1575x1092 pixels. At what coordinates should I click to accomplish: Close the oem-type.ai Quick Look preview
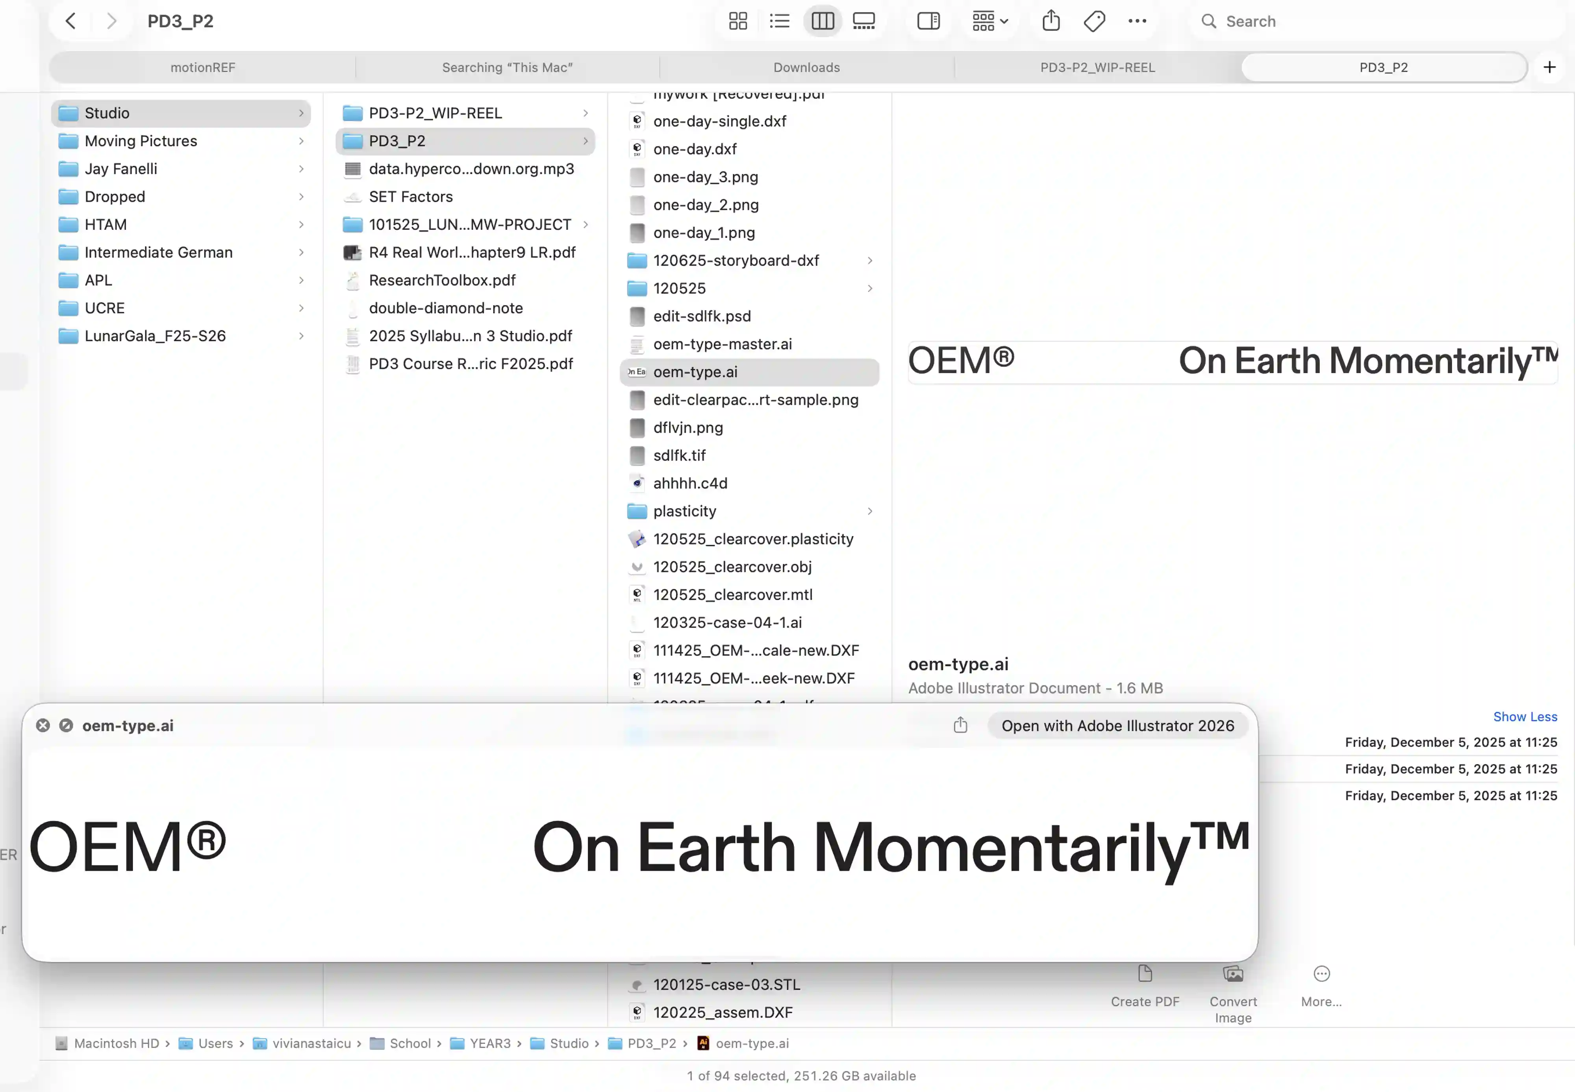click(x=43, y=725)
